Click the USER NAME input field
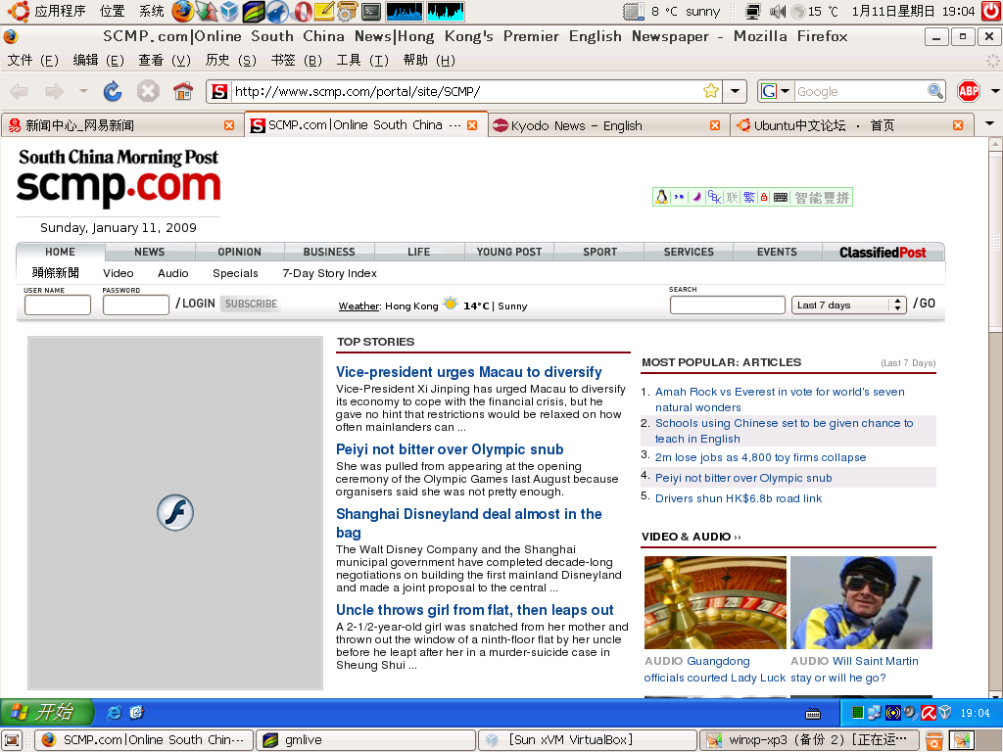The width and height of the screenshot is (1003, 752). click(x=58, y=305)
